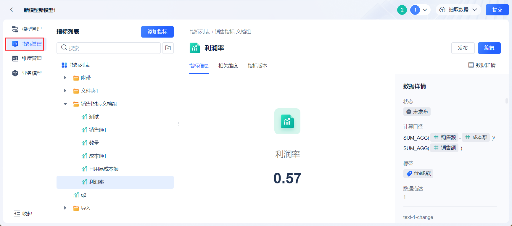Select the 销售指标-文档组 folder icon
512x226 pixels.
[x=76, y=104]
